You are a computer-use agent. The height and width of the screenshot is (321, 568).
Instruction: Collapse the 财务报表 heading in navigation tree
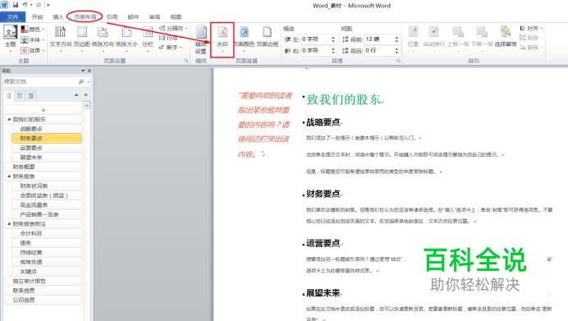click(x=9, y=177)
